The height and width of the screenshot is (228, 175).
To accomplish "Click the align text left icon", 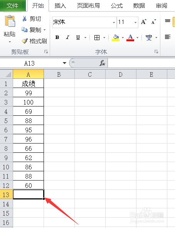I will pos(168,37).
